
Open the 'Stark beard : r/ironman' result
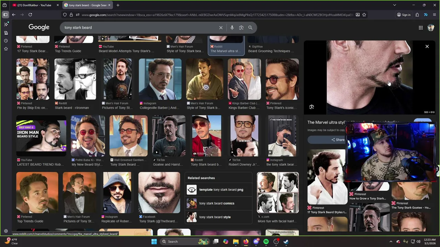click(x=75, y=79)
